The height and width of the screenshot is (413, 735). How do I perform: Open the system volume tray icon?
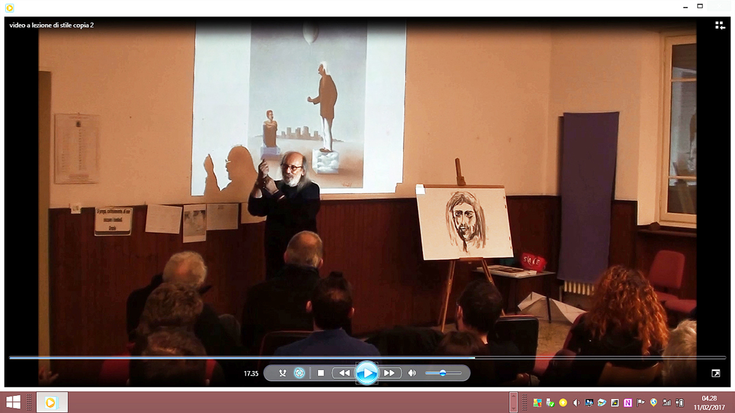pyautogui.click(x=576, y=403)
